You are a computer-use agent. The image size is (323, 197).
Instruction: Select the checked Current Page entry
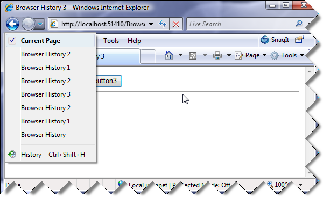click(51, 41)
